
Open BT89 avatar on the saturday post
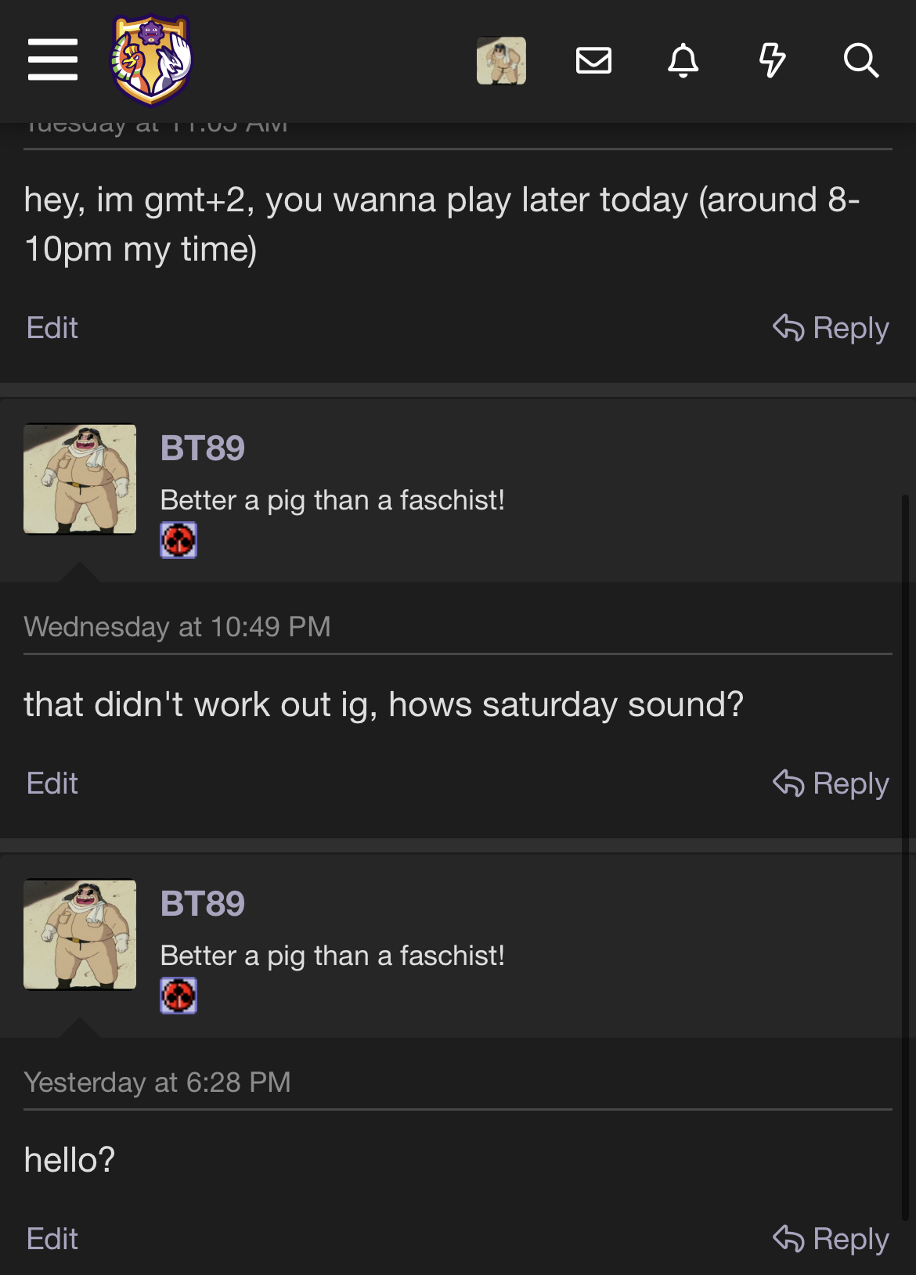(x=80, y=479)
